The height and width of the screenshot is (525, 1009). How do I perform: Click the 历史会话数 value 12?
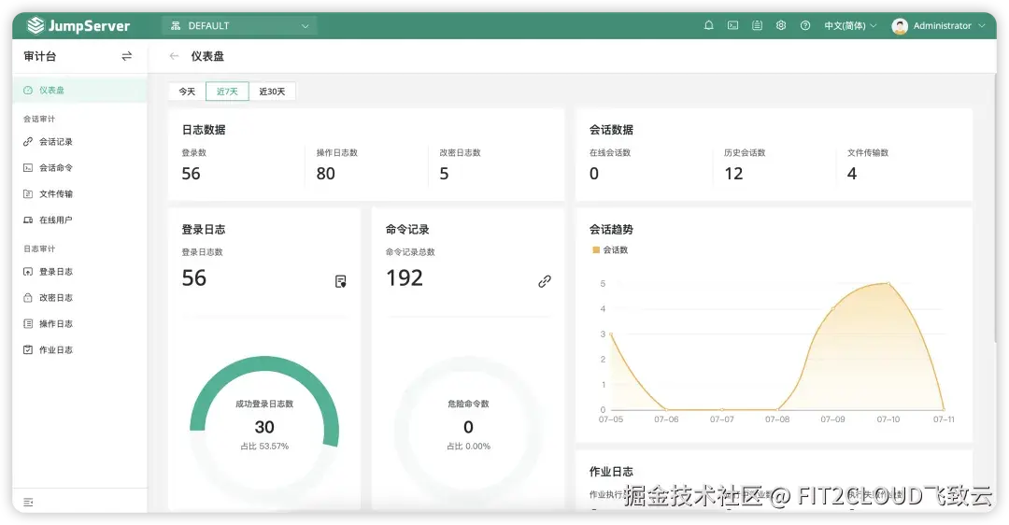[733, 174]
